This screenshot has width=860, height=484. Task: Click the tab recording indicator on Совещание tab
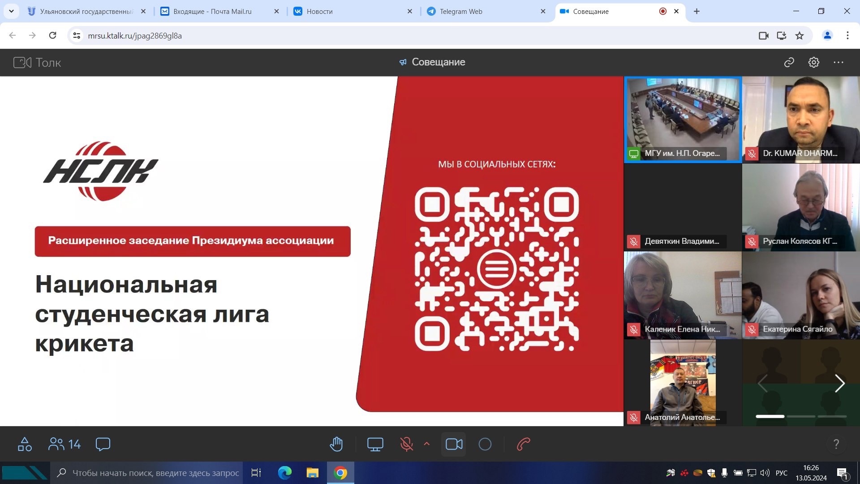663,12
